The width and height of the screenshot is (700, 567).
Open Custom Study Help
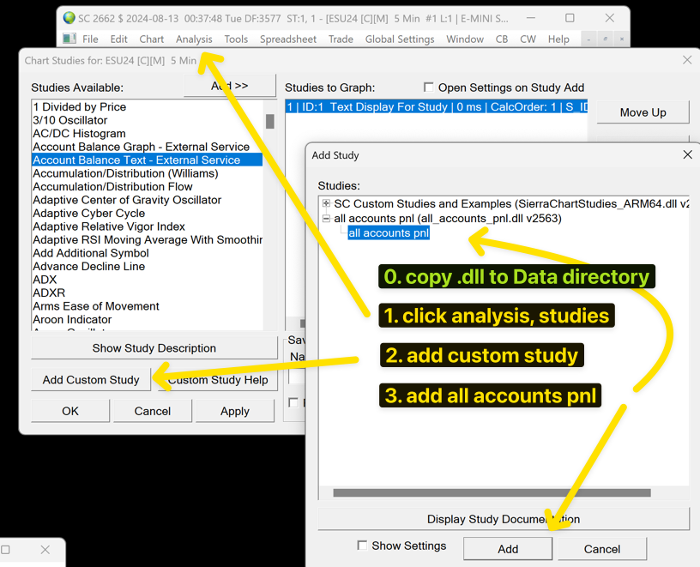coord(218,380)
